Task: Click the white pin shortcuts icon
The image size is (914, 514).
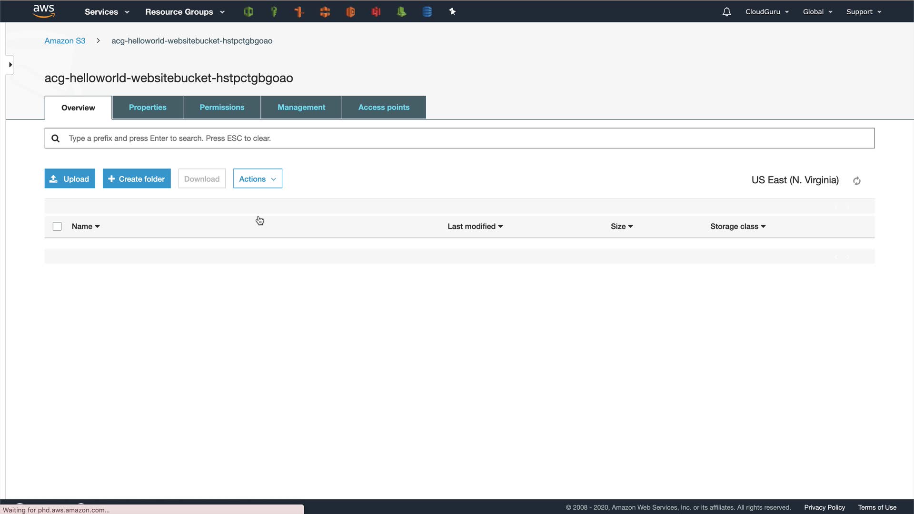Action: [452, 12]
